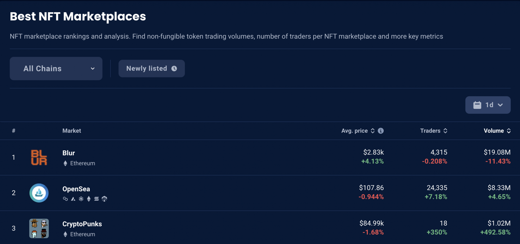Open the CryptoPunks marketplace name link
520x244 pixels.
[82, 224]
